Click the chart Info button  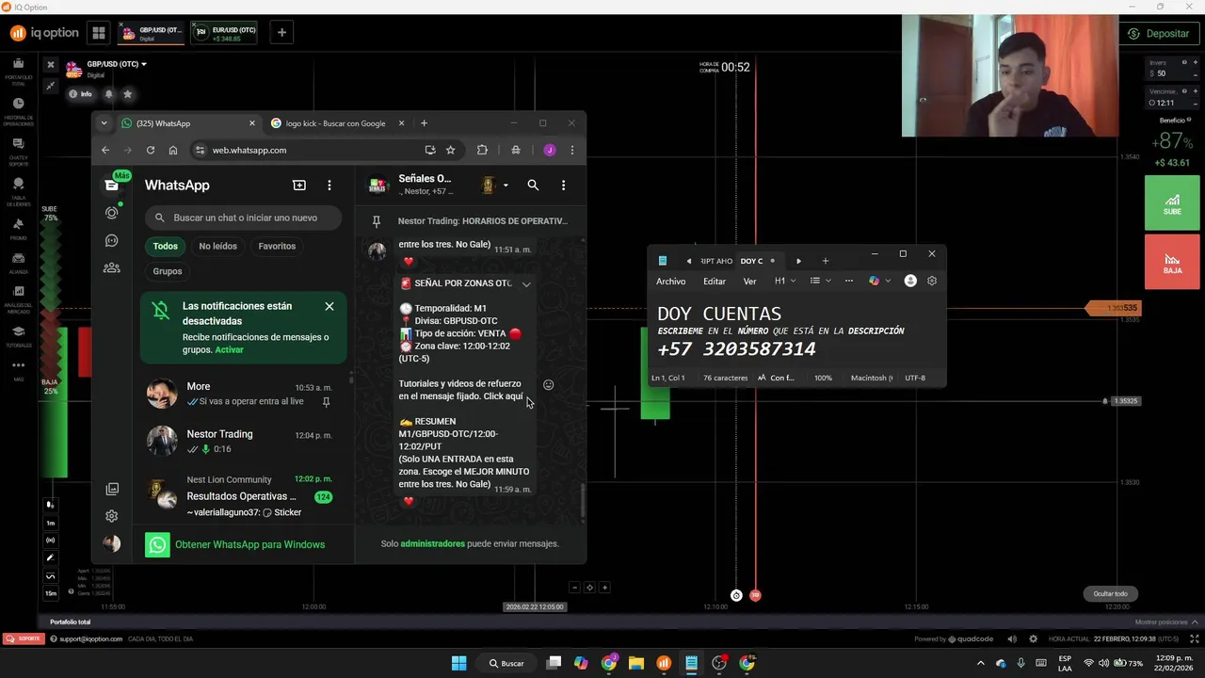[x=81, y=94]
